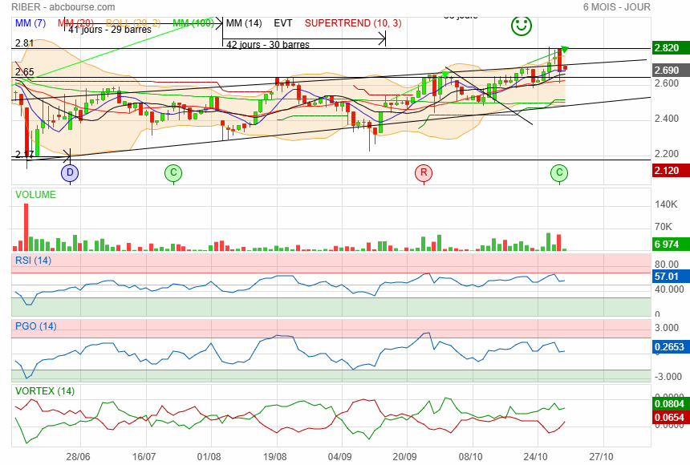
Task: Click the 42 jours - 30 barres annotation
Action: pos(267,44)
